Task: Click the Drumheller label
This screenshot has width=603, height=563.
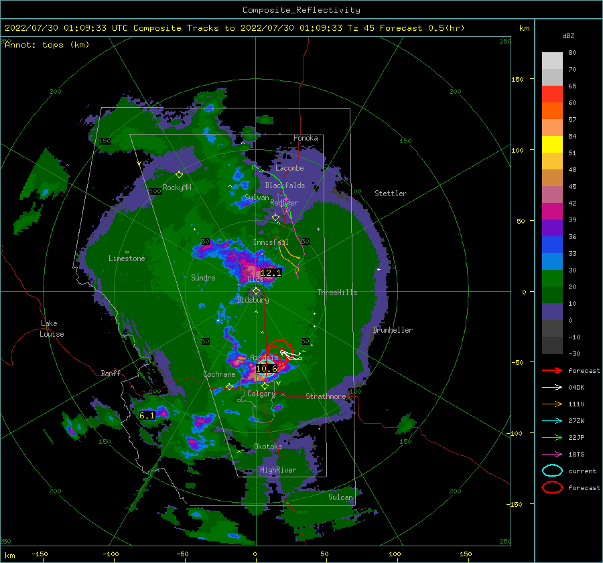Action: click(393, 330)
